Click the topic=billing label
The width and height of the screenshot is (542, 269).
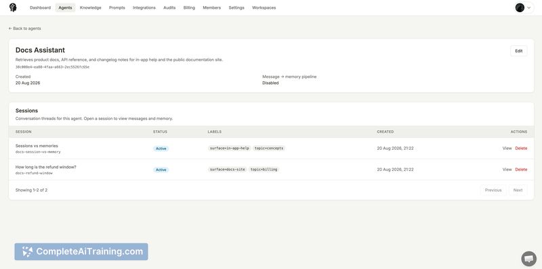[x=264, y=169]
